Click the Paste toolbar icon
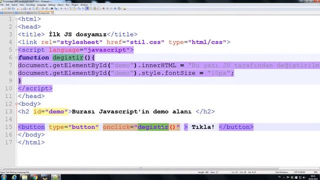 [x=38, y=8]
